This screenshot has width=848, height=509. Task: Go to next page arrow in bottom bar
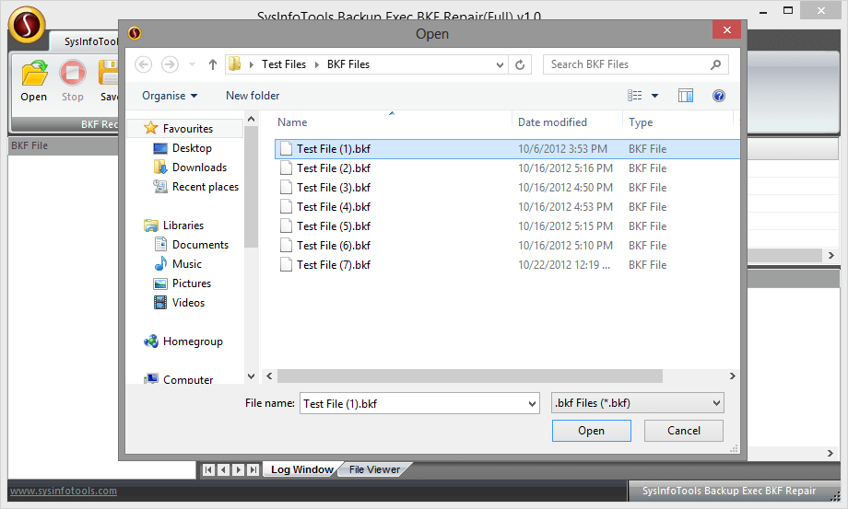click(238, 469)
